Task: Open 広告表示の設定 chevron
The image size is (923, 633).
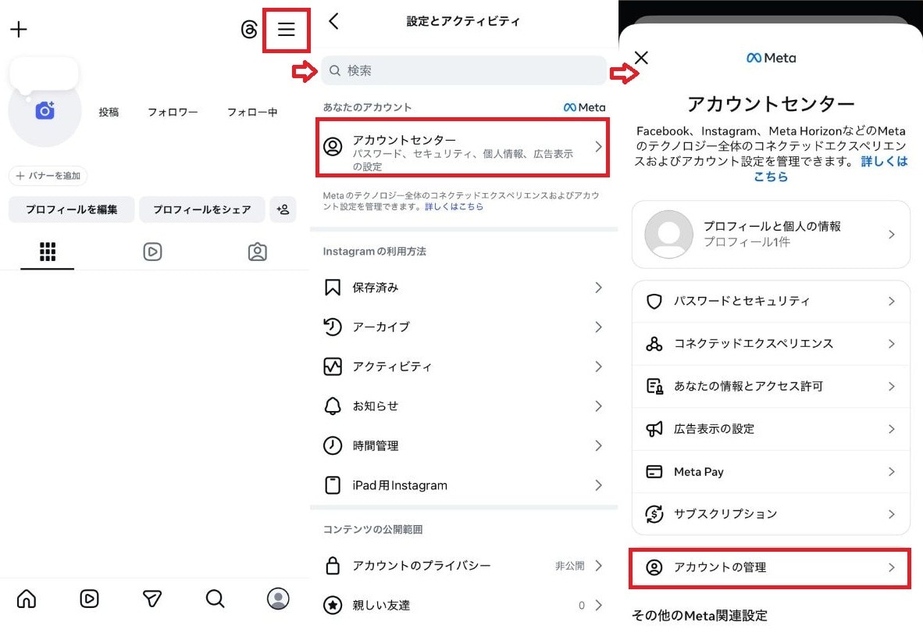Action: click(891, 429)
